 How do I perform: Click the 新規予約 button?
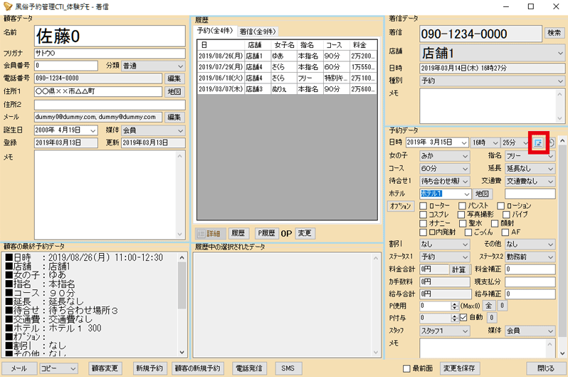(149, 368)
